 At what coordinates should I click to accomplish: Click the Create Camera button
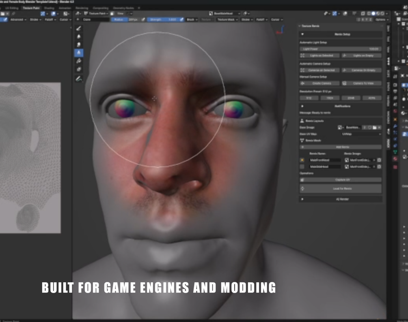(x=319, y=83)
